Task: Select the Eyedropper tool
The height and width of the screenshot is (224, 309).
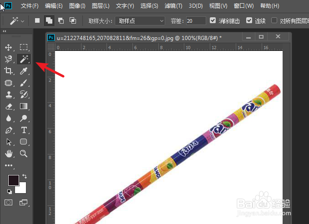Action: (x=24, y=71)
